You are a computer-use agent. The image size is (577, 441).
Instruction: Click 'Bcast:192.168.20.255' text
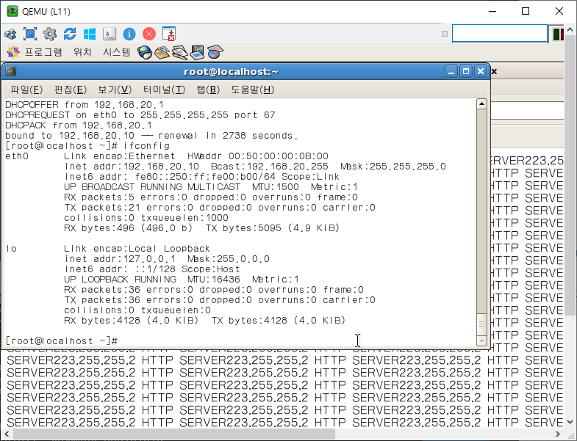(269, 167)
